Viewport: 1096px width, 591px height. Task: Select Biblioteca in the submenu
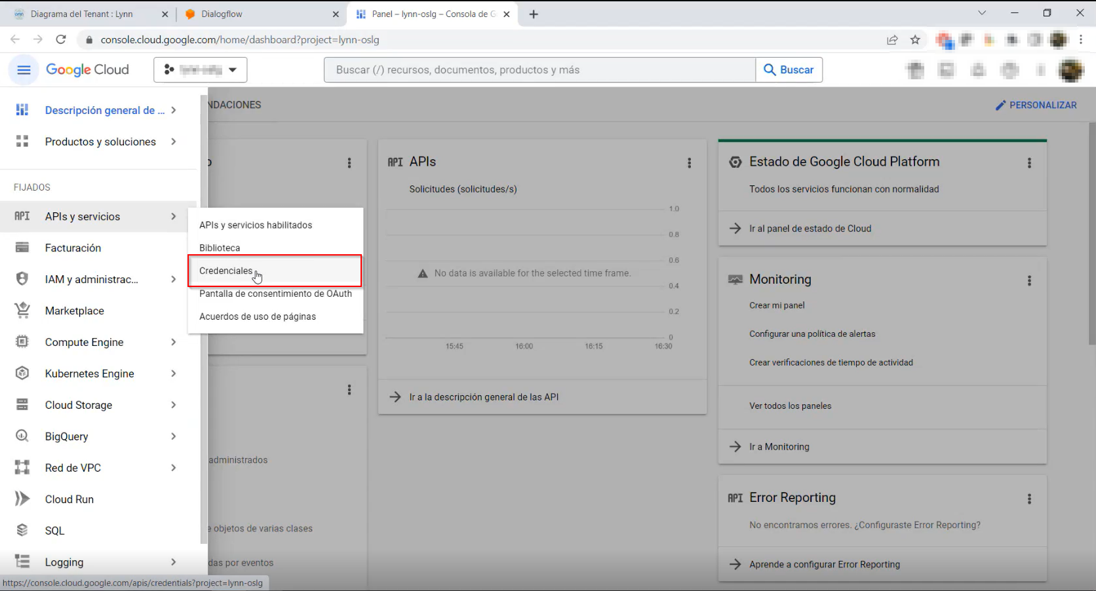click(275, 248)
